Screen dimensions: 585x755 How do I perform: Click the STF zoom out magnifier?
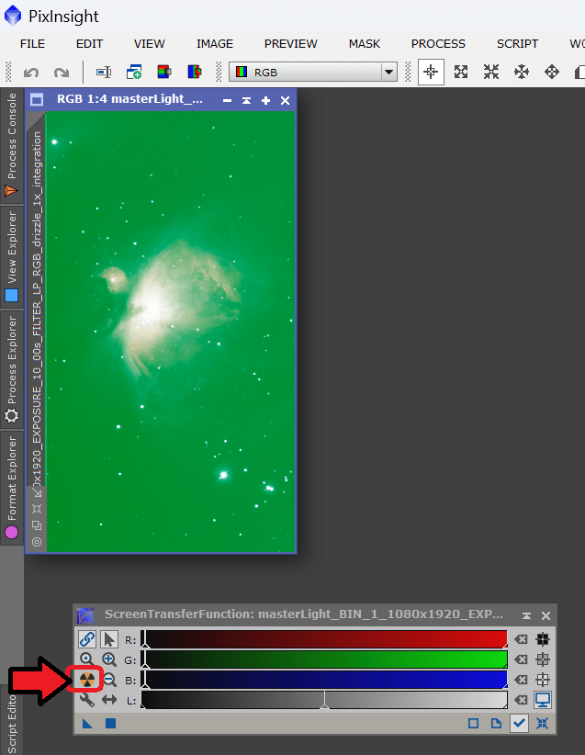click(110, 680)
